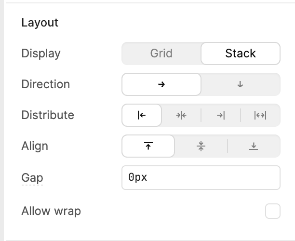Click the Gap value input field
295x241 pixels.
click(201, 177)
